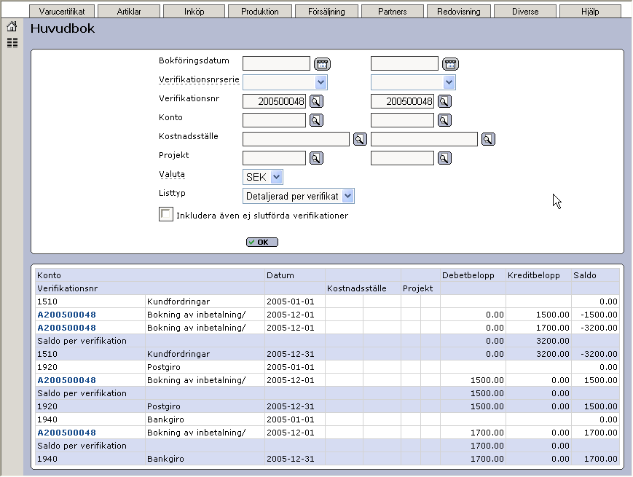Screen dimensions: 633x477
Task: Open lookup for second Kostnadsställe field
Action: 488,139
